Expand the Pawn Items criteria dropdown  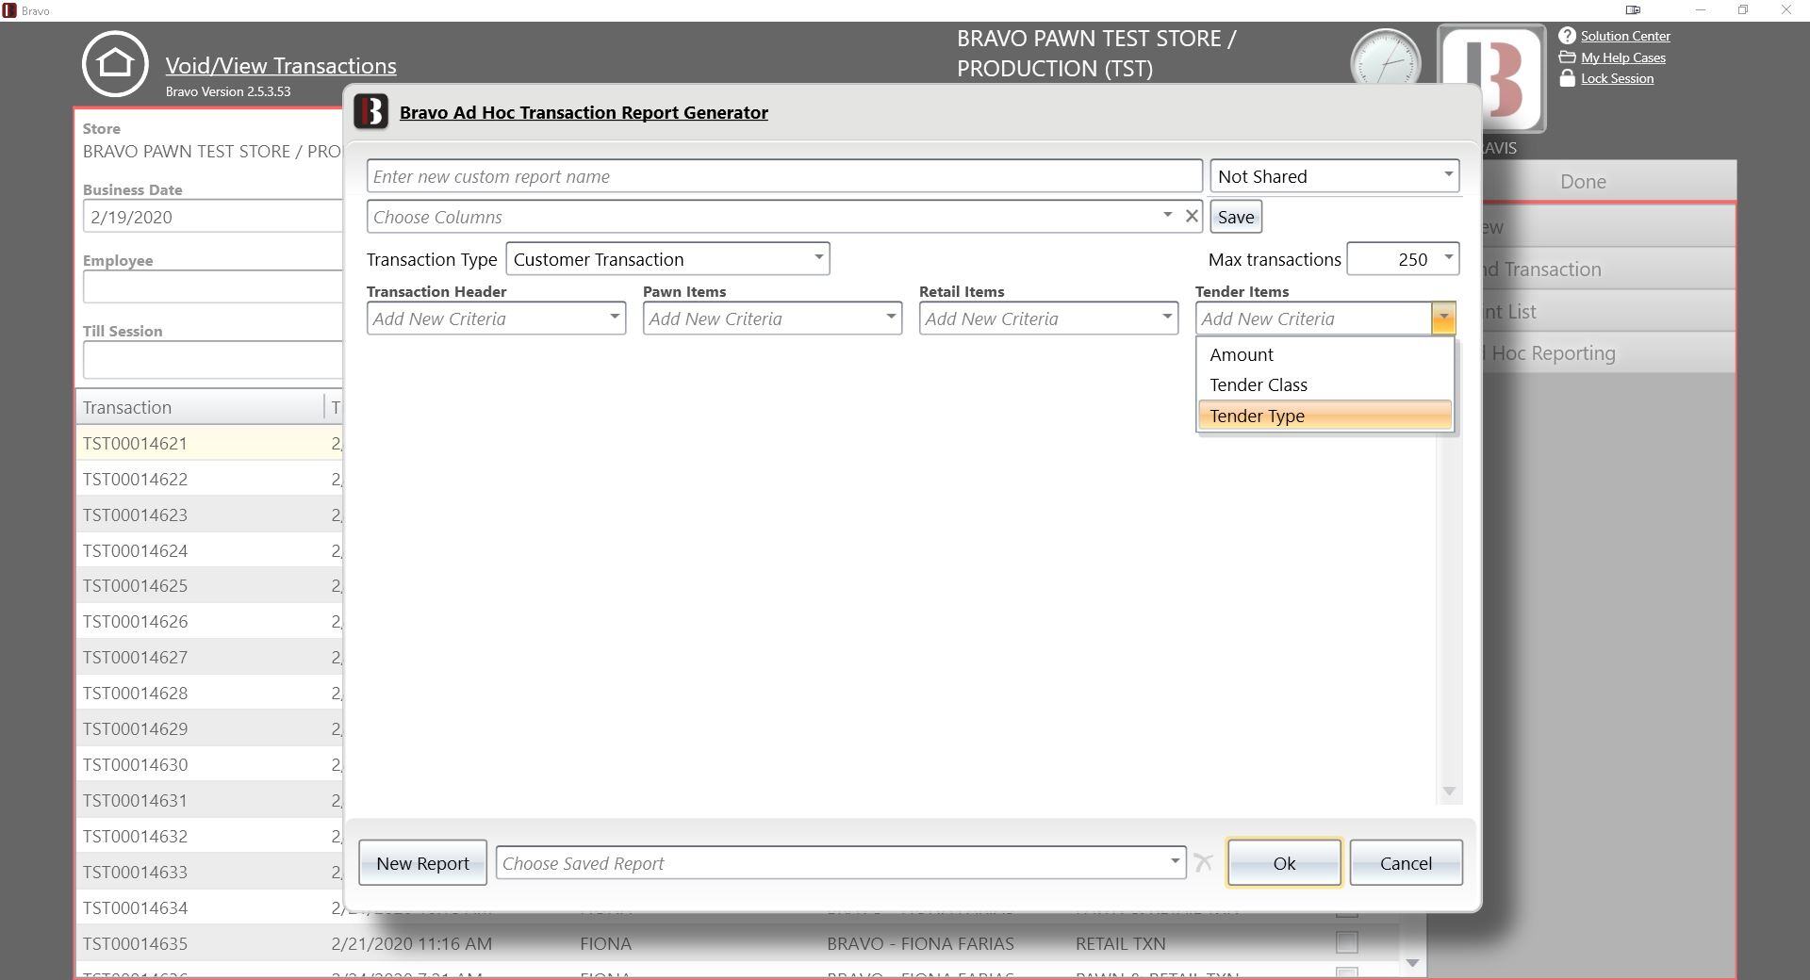click(772, 318)
